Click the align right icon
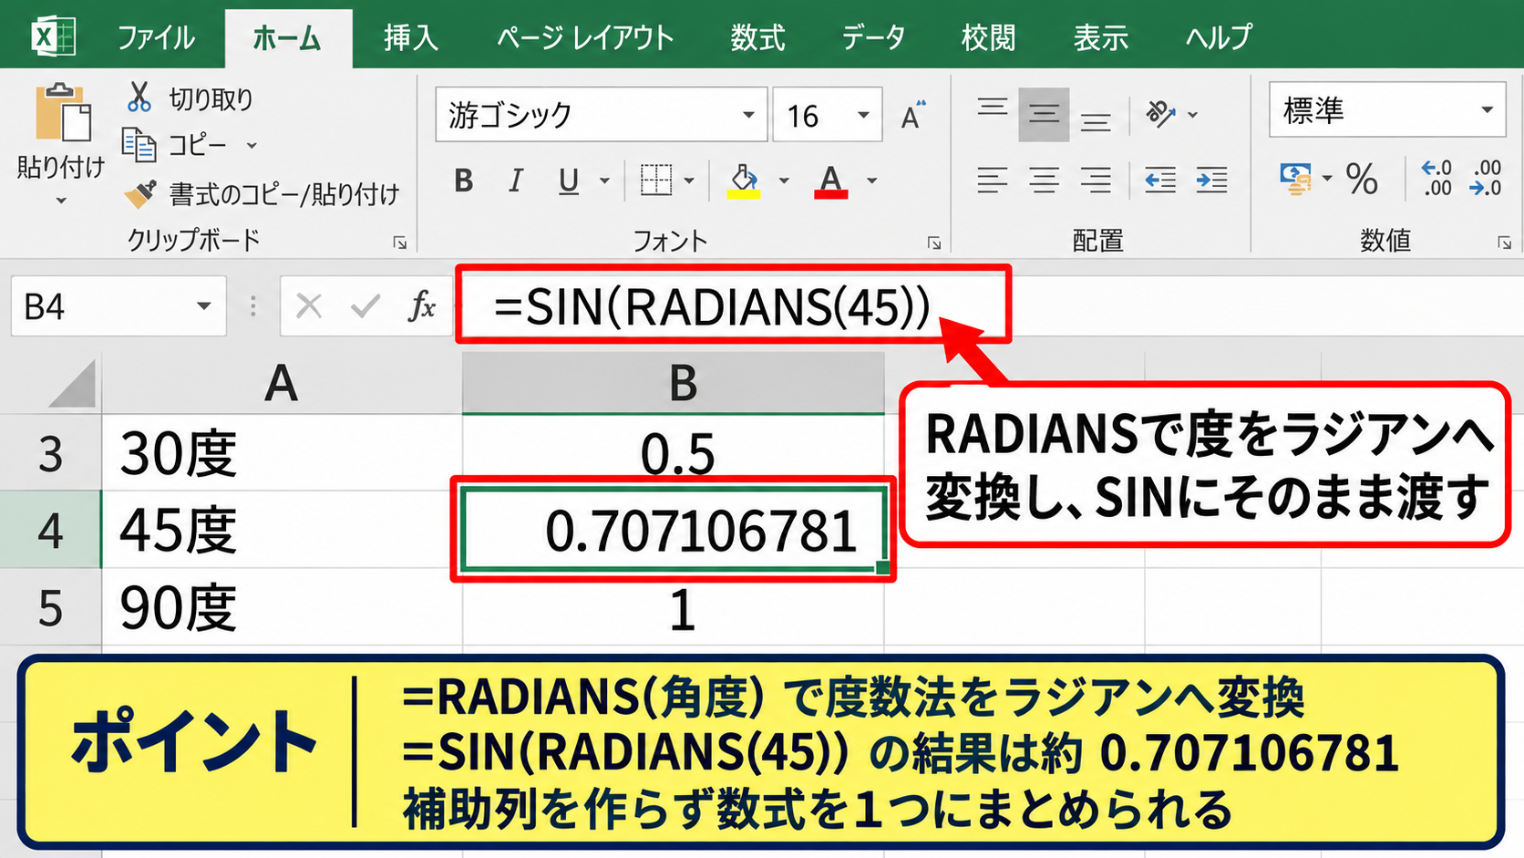The height and width of the screenshot is (858, 1524). 1096,180
